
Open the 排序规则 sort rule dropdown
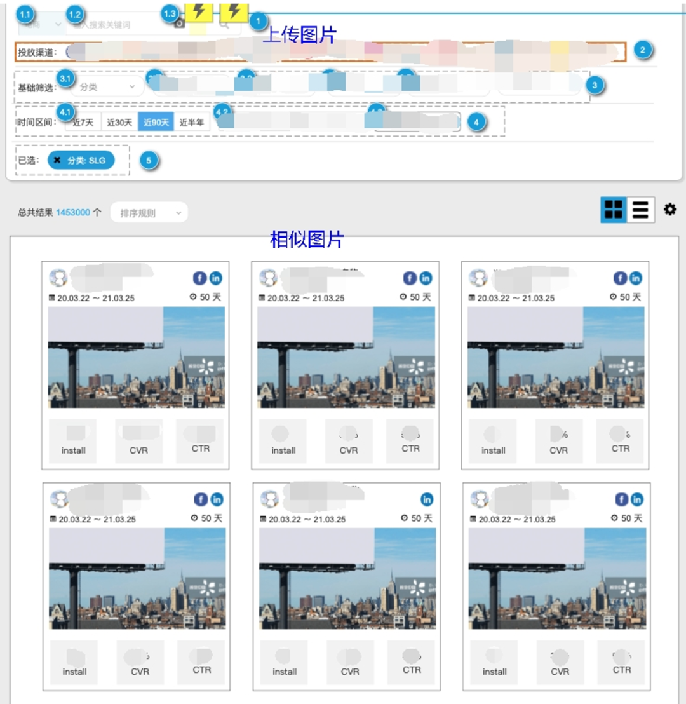(149, 213)
